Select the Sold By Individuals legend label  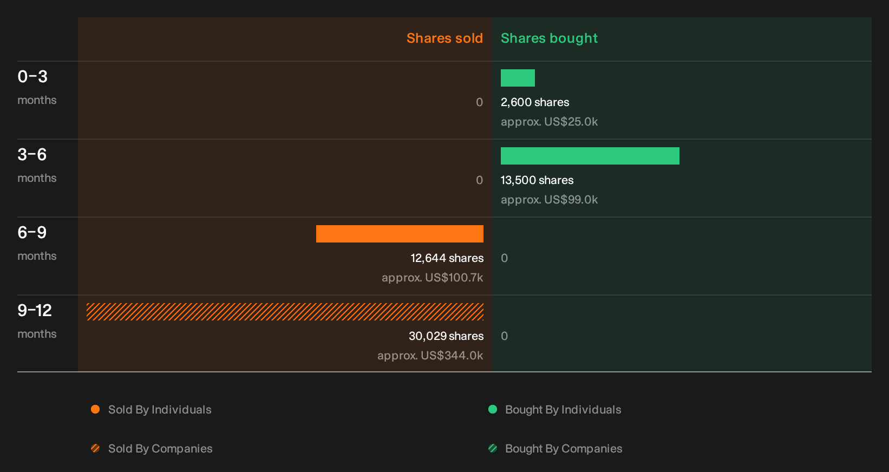(160, 410)
